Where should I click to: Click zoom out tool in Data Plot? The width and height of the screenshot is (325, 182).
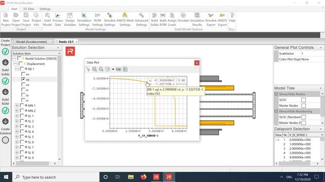tap(101, 69)
